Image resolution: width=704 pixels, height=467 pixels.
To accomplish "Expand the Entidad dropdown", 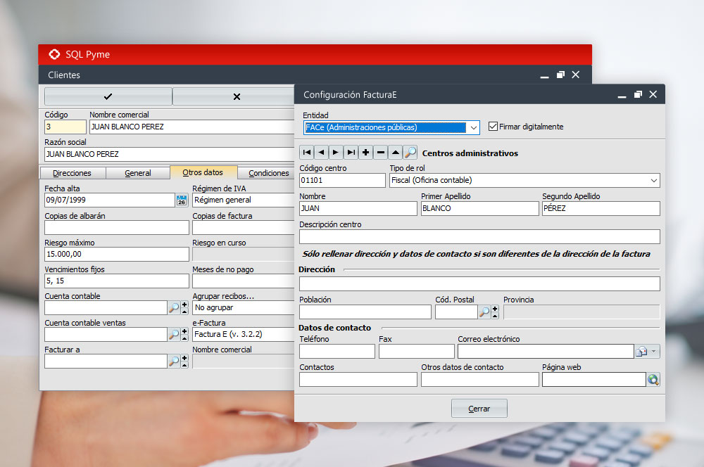I will click(x=474, y=128).
